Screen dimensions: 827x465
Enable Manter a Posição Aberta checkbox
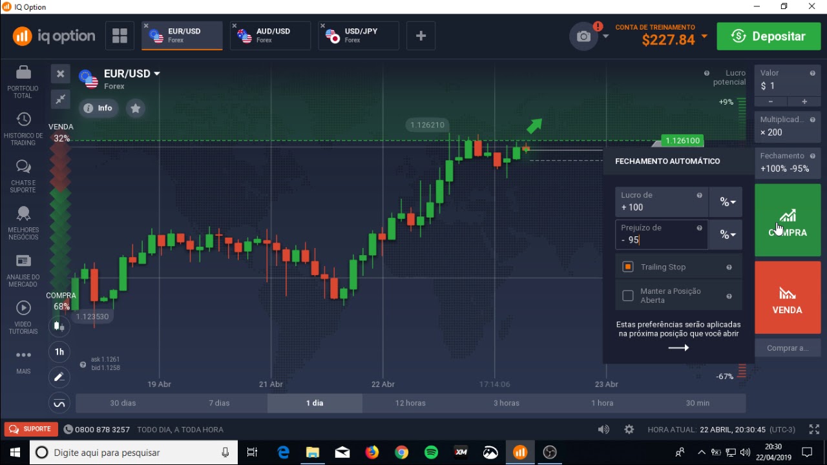pyautogui.click(x=628, y=296)
